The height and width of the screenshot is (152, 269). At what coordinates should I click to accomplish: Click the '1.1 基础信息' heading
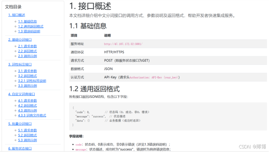88,26
